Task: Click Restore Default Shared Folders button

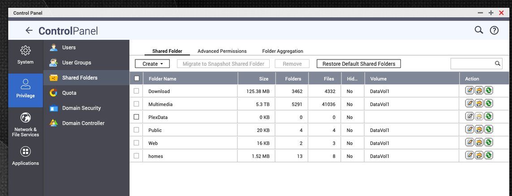Action: (358, 64)
